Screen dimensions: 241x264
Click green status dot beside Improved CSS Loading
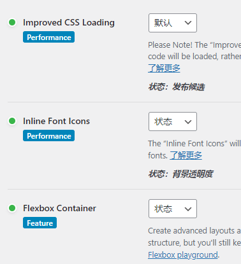pos(12,22)
